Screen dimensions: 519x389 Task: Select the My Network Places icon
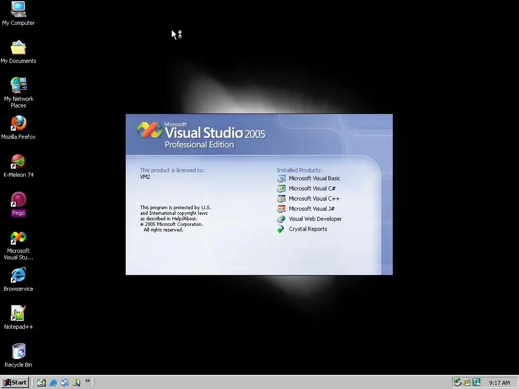coord(19,93)
